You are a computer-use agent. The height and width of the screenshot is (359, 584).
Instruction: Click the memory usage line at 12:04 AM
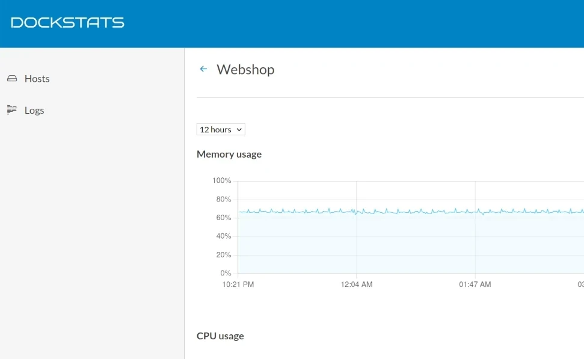pyautogui.click(x=357, y=213)
